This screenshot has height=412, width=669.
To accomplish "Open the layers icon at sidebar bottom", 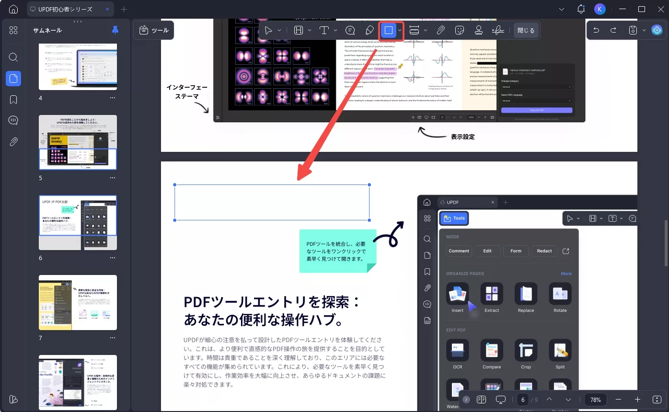I will pyautogui.click(x=13, y=399).
